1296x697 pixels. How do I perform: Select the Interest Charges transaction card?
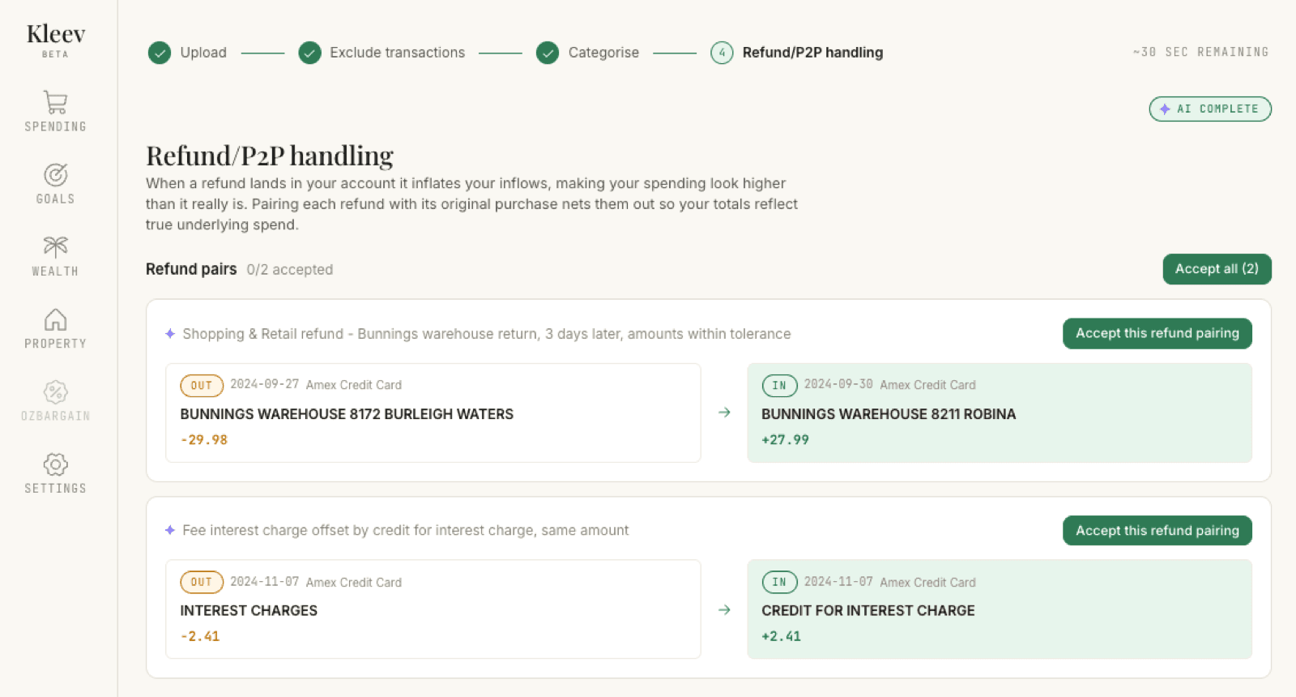click(x=433, y=609)
